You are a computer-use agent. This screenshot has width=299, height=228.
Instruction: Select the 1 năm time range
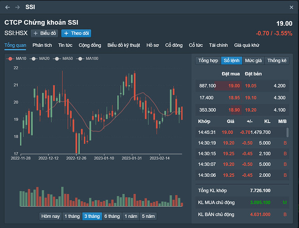click(131, 216)
